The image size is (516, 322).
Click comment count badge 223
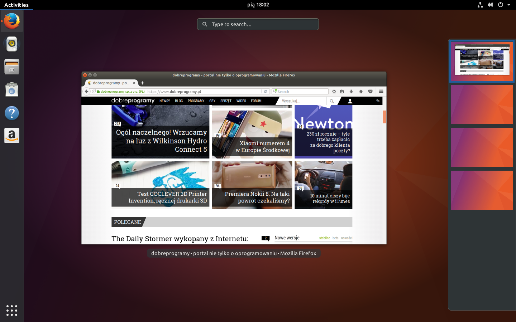coord(118,124)
